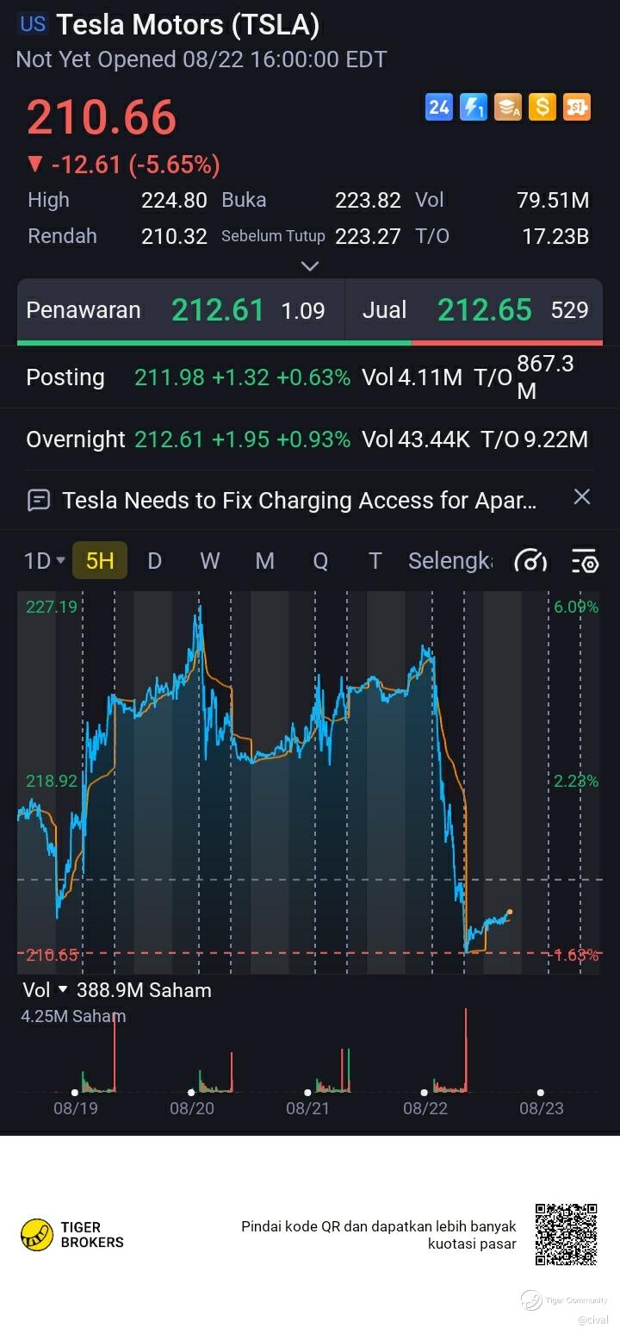Open chart settings list-gear icon
Image resolution: width=620 pixels, height=1334 pixels.
[x=585, y=562]
